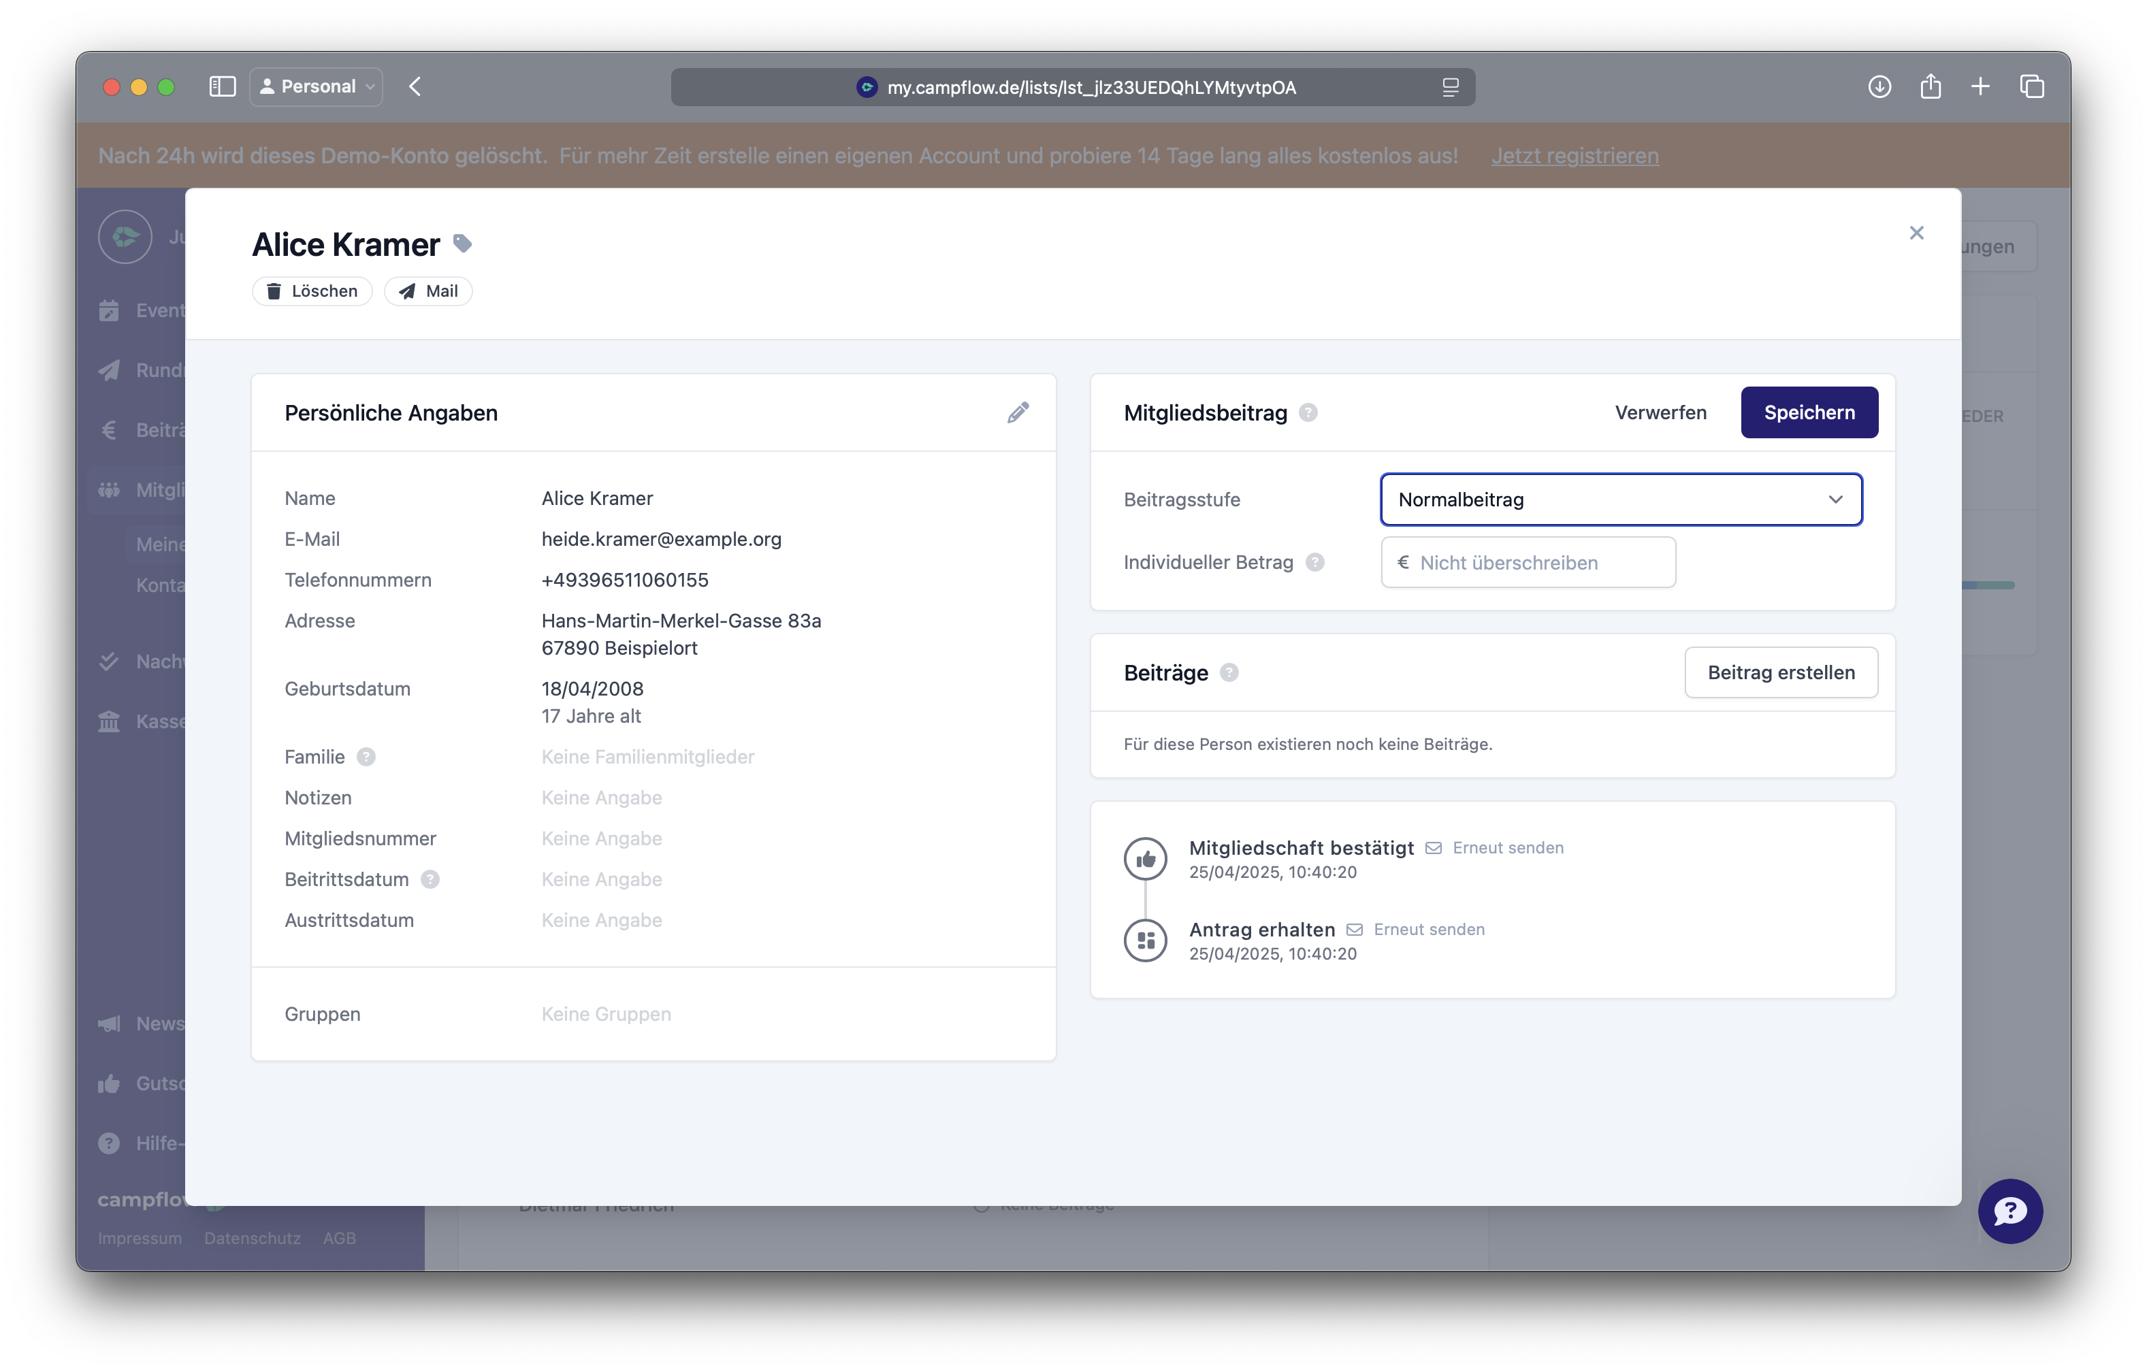Discard changes with Verwerfen
Image resolution: width=2147 pixels, height=1372 pixels.
point(1660,413)
